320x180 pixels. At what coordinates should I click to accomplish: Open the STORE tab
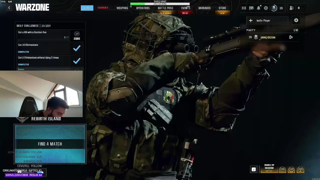[x=222, y=8]
